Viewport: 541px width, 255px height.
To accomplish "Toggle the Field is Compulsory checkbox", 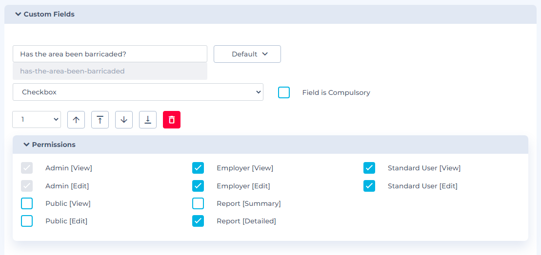I will tap(284, 92).
